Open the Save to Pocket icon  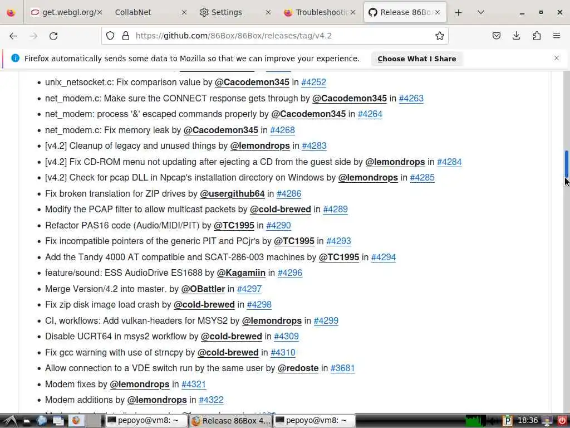point(496,36)
